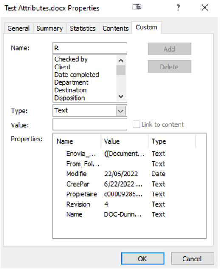Click the Value input field

90,124
